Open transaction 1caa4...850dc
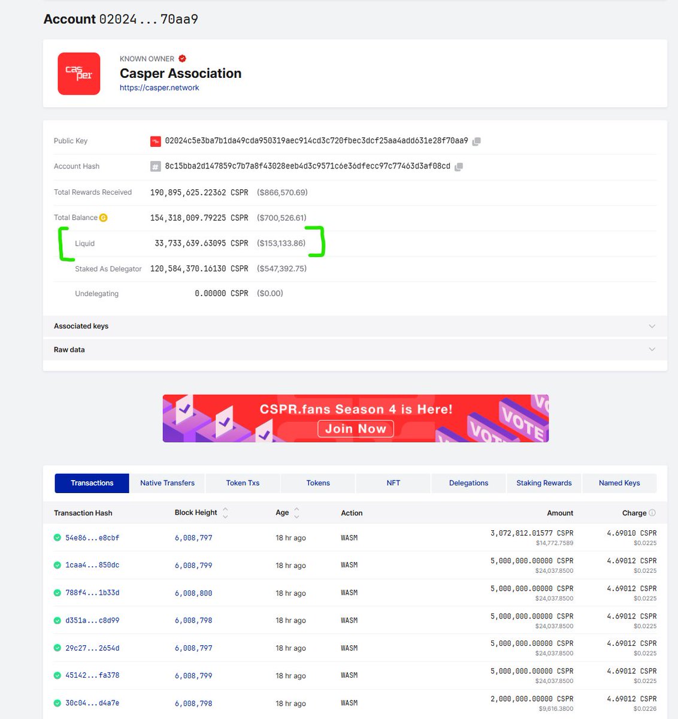678x719 pixels. [92, 565]
